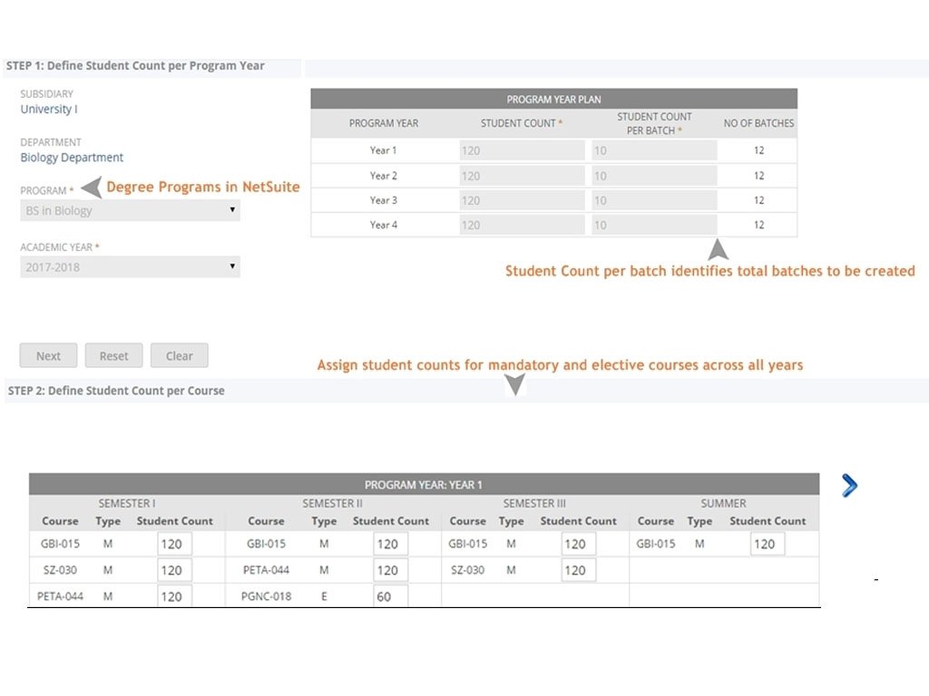Edit Semester III SZ-030 student count
Viewport: 929px width, 696px height.
point(578,570)
